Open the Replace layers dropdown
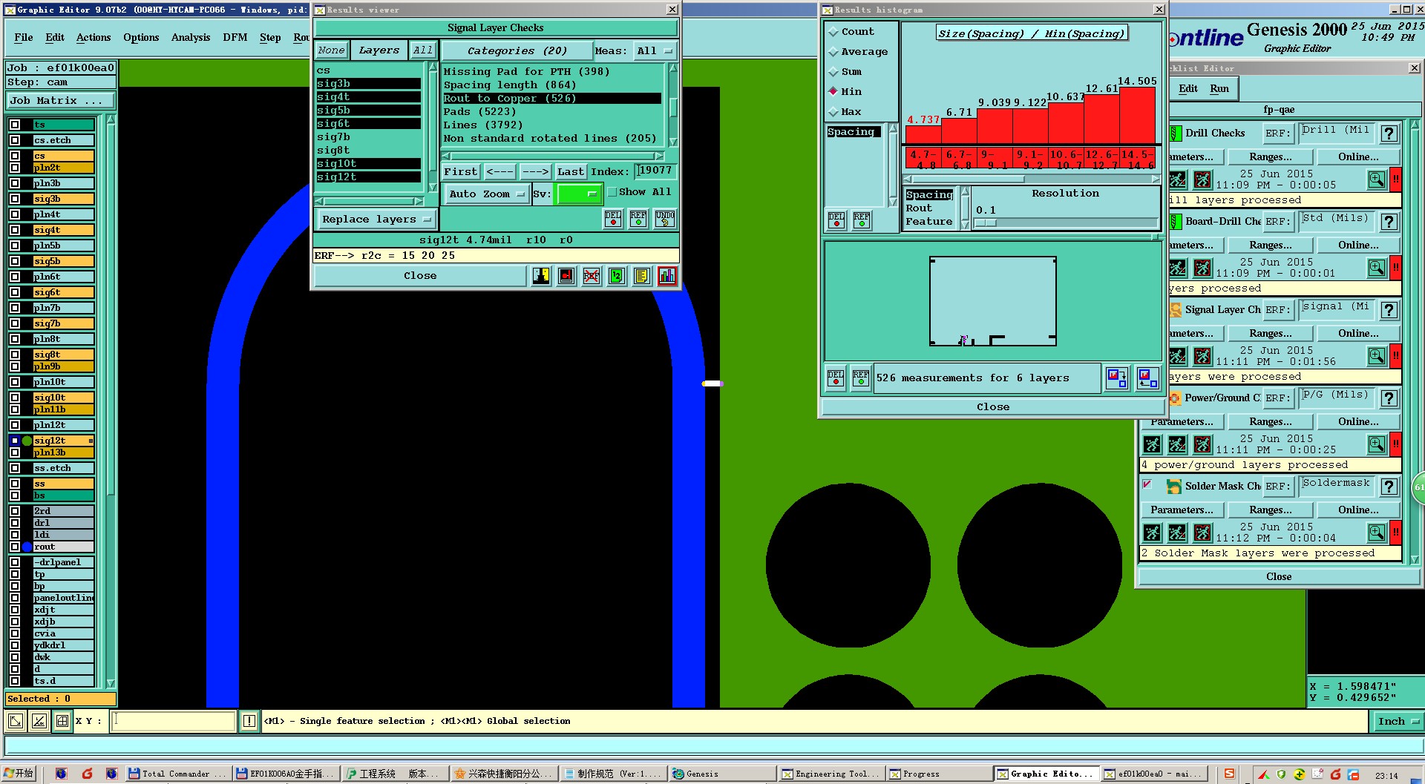 coord(376,220)
